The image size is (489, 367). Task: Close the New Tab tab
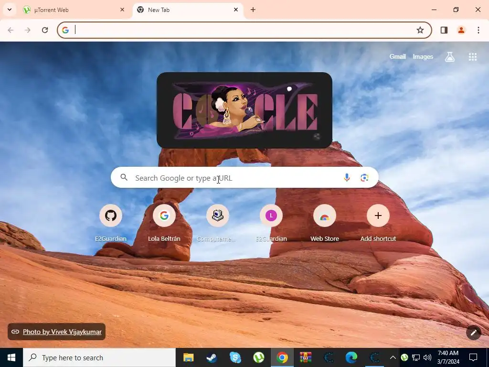click(x=236, y=10)
